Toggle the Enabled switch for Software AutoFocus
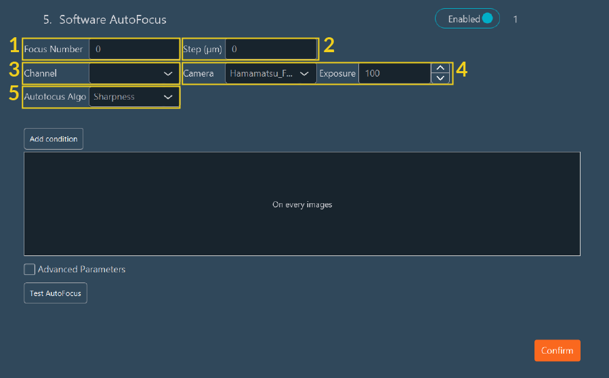The height and width of the screenshot is (378, 609). (467, 19)
